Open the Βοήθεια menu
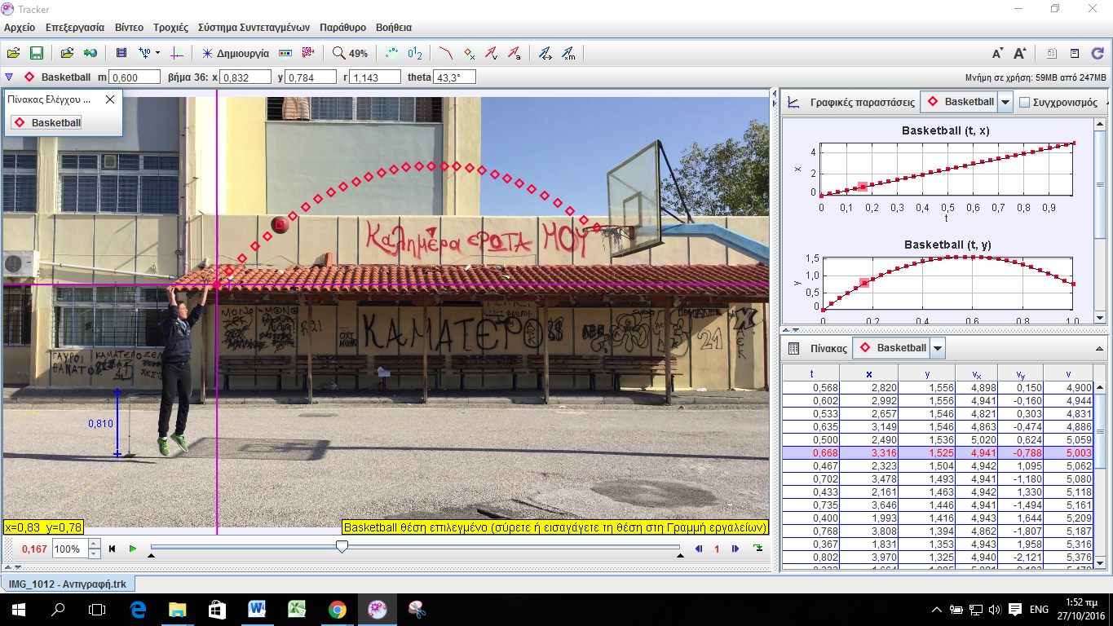Viewport: 1113px width, 626px height. click(x=394, y=27)
